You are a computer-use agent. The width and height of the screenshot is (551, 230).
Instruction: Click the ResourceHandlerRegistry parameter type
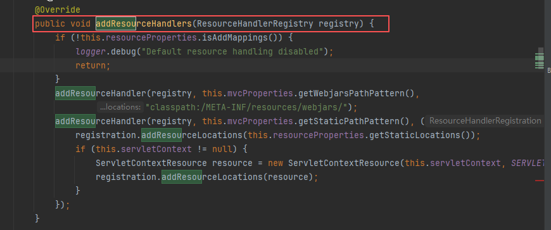(255, 24)
